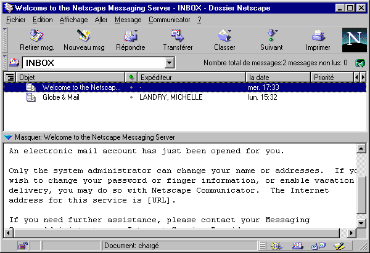Click the mailbox icon beside INBOX field

click(14, 63)
